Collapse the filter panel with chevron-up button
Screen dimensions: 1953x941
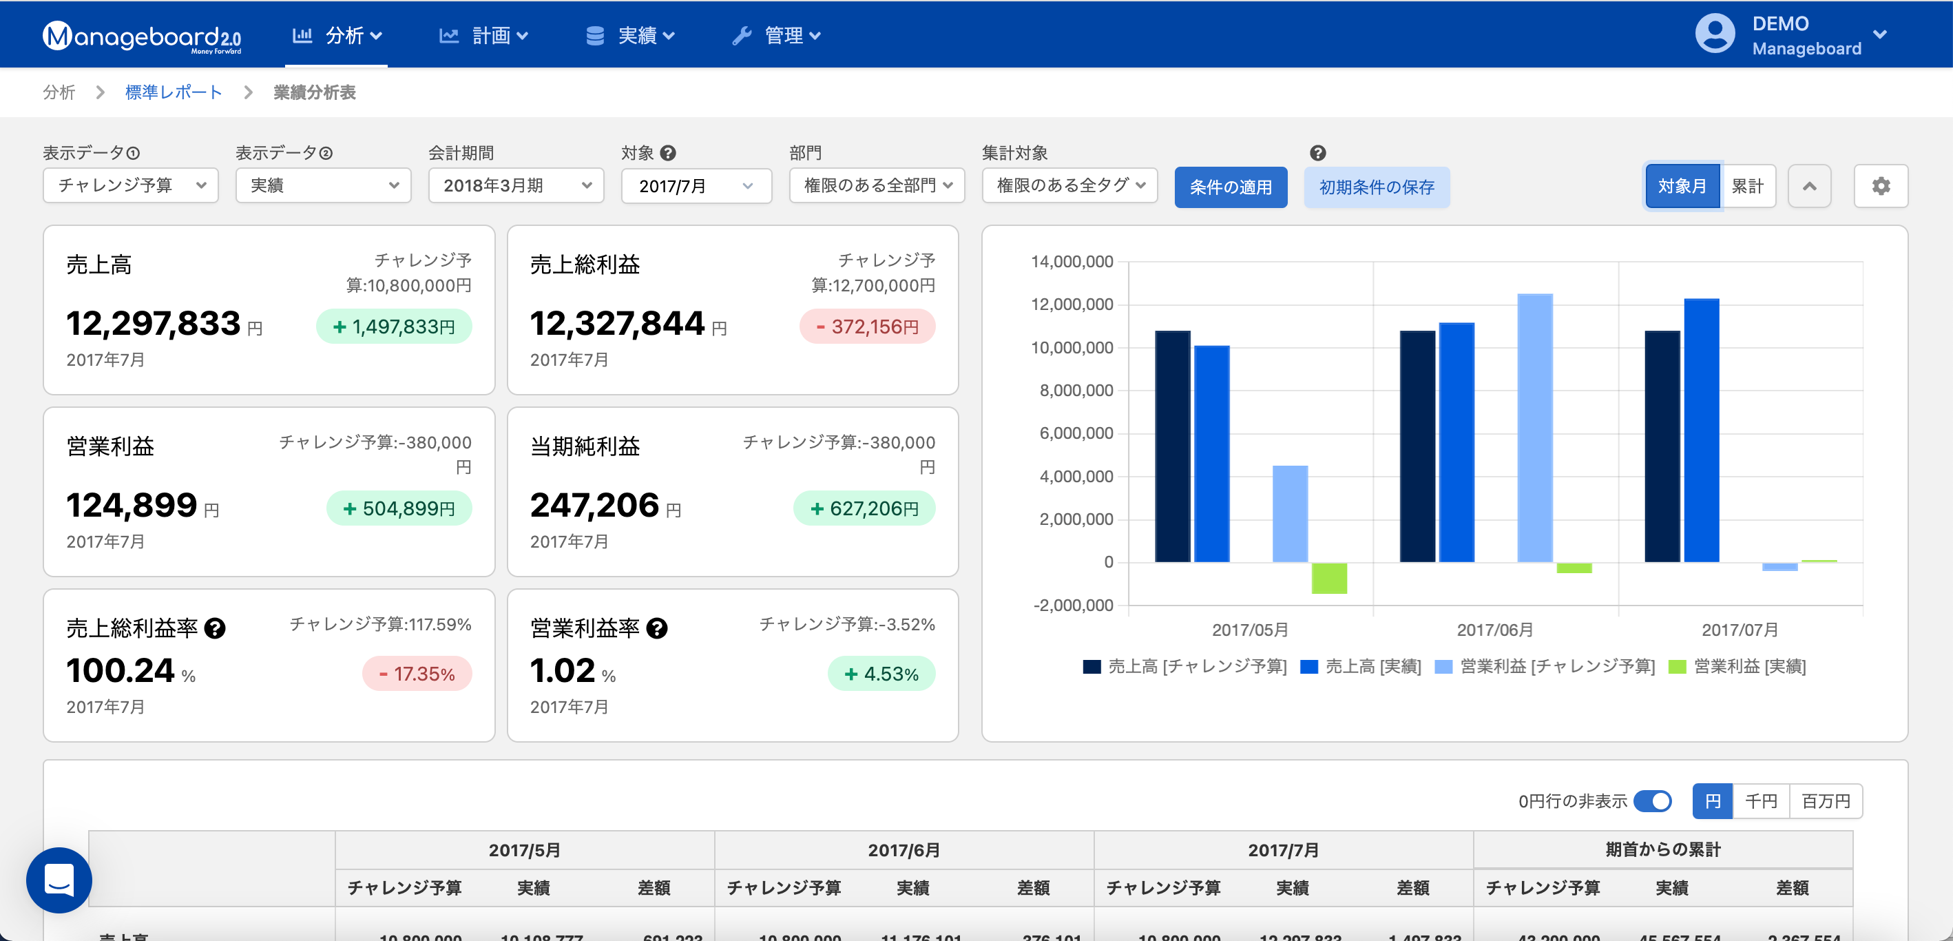pos(1809,186)
